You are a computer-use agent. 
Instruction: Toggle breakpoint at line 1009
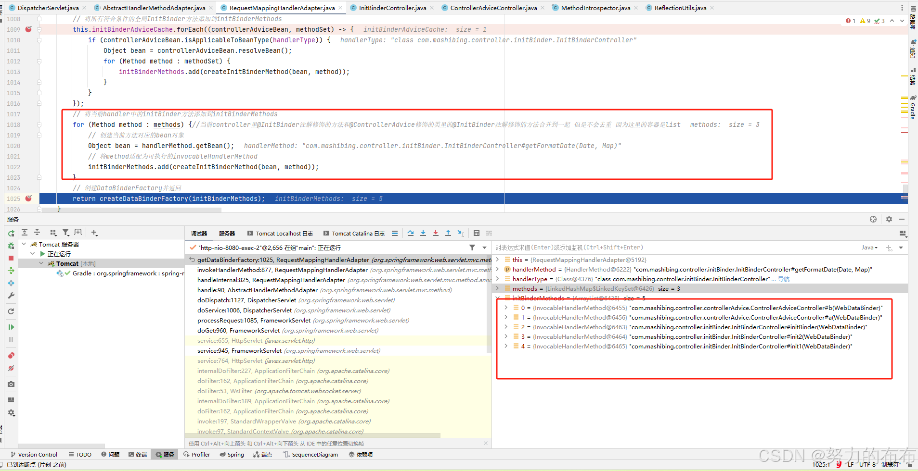tap(28, 29)
